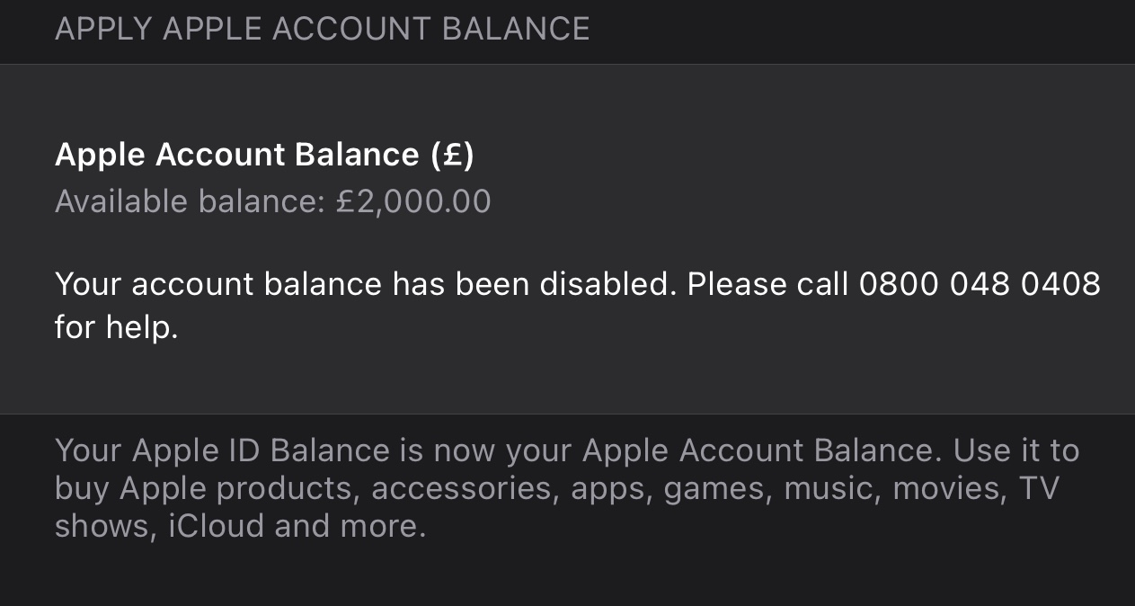Click the word BALANCE in the section header

coord(517,29)
